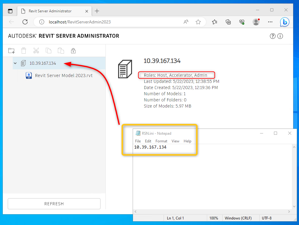The image size is (299, 225).
Task: View site information icon in address bar
Action: pyautogui.click(x=41, y=22)
